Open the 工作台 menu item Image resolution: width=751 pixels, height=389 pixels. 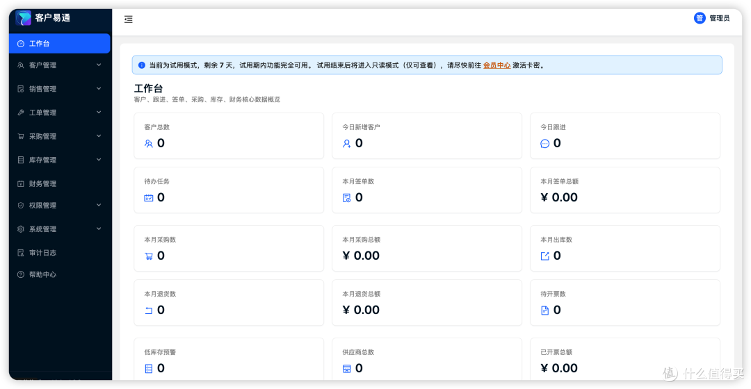pos(59,44)
